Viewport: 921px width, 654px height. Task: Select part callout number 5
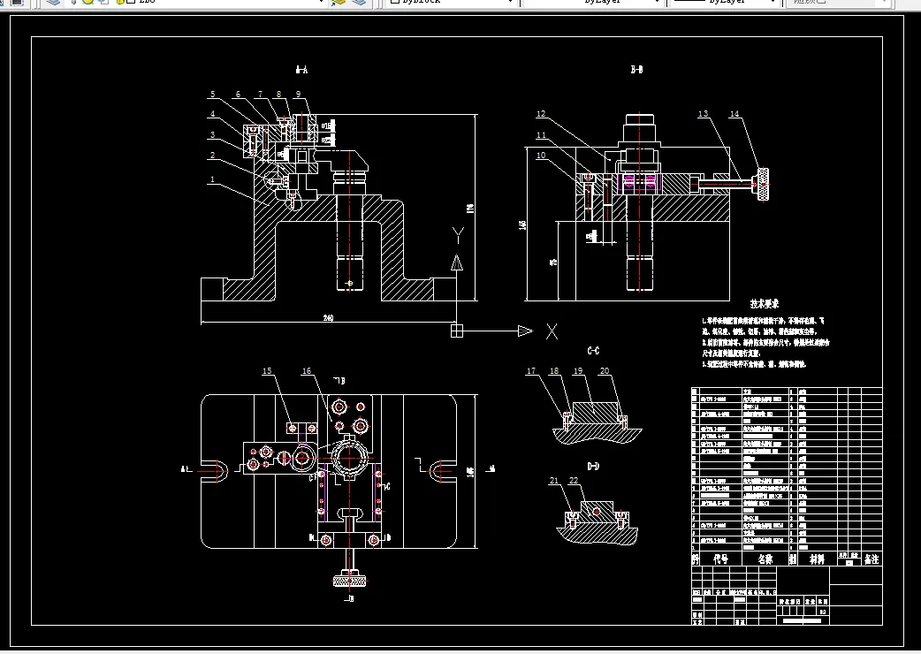pyautogui.click(x=213, y=94)
